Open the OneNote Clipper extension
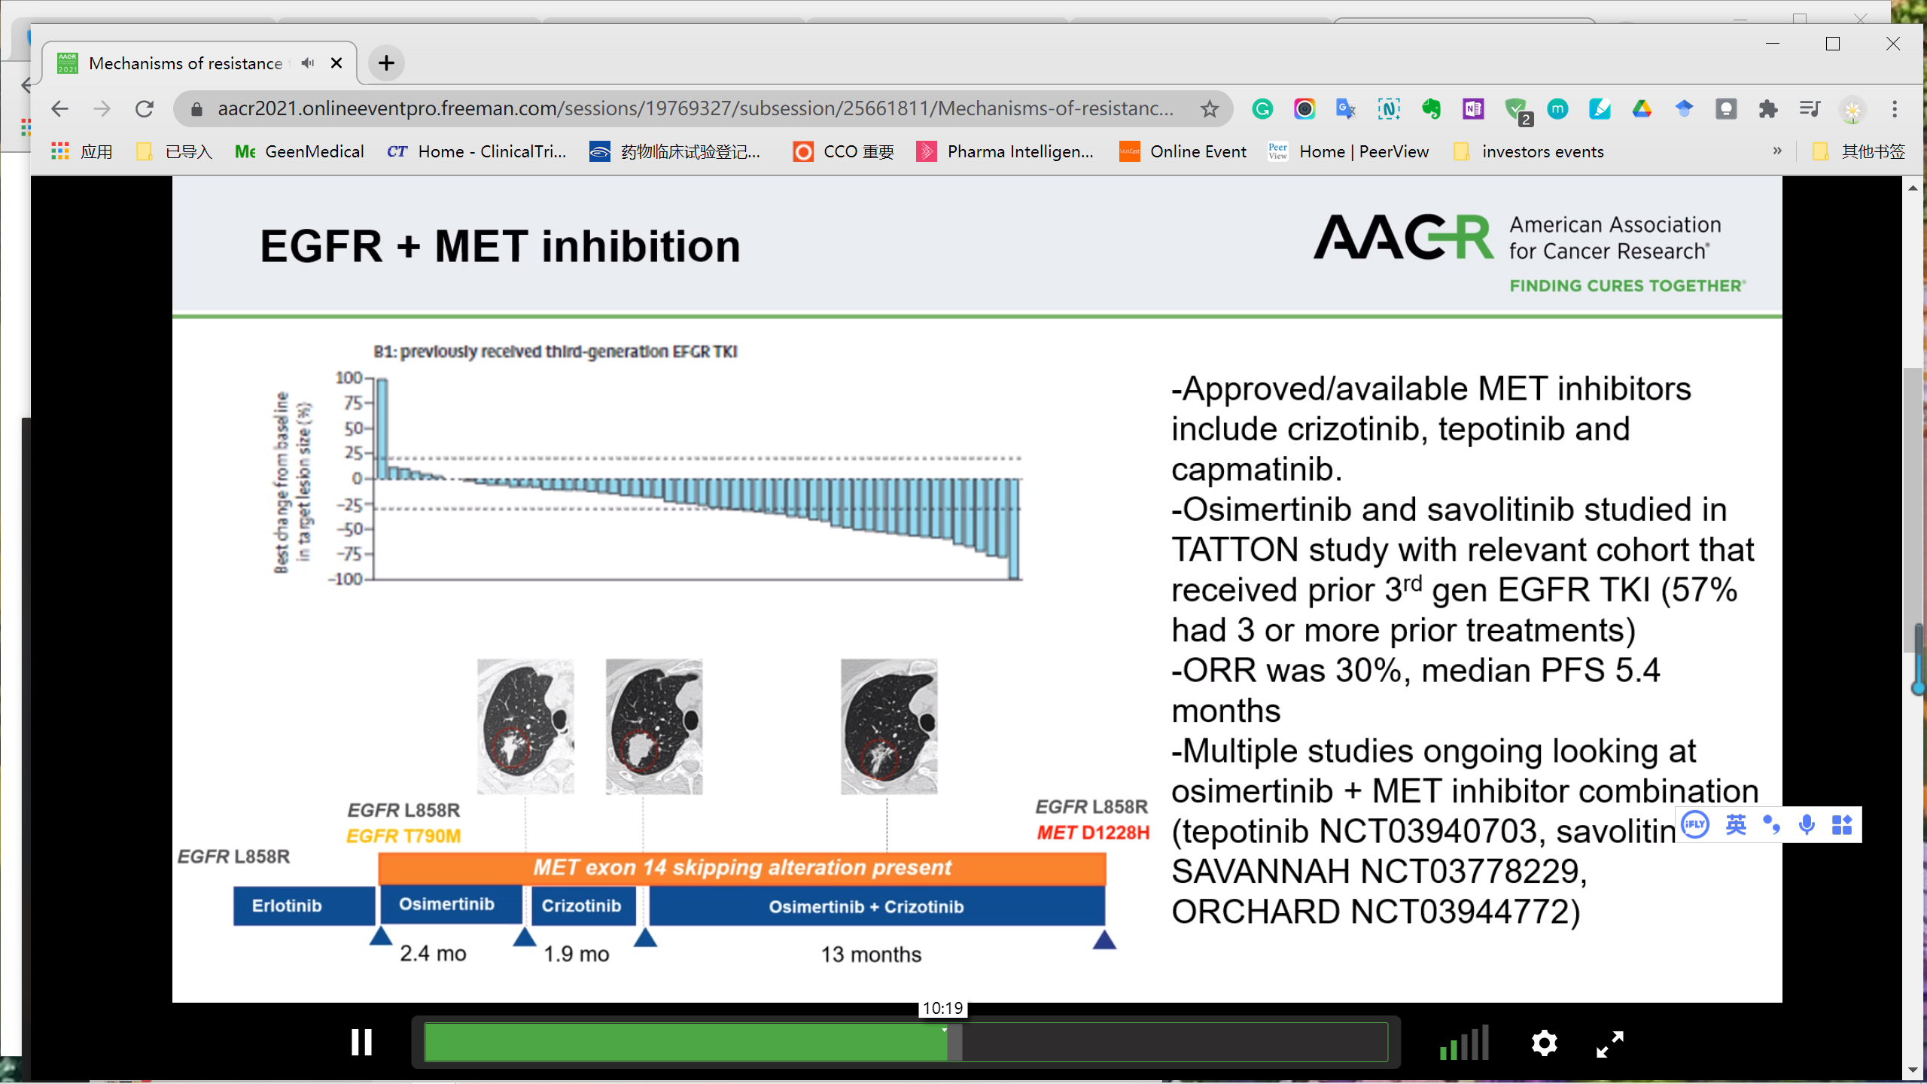This screenshot has height=1084, width=1927. 1473,109
